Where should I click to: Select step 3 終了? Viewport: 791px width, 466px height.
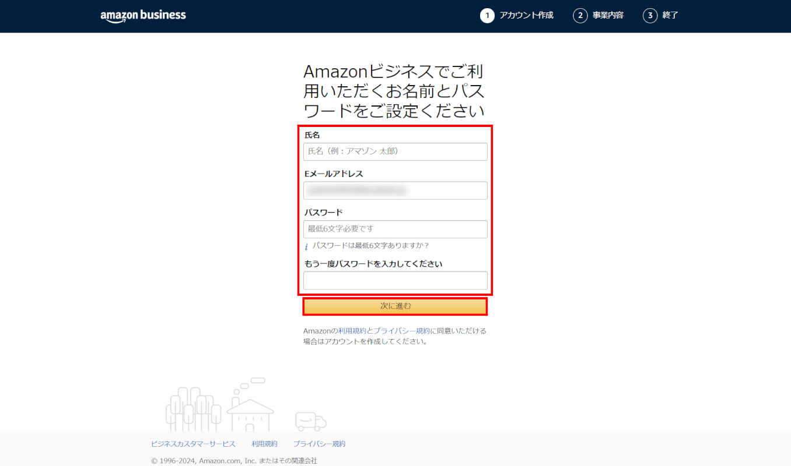(660, 16)
